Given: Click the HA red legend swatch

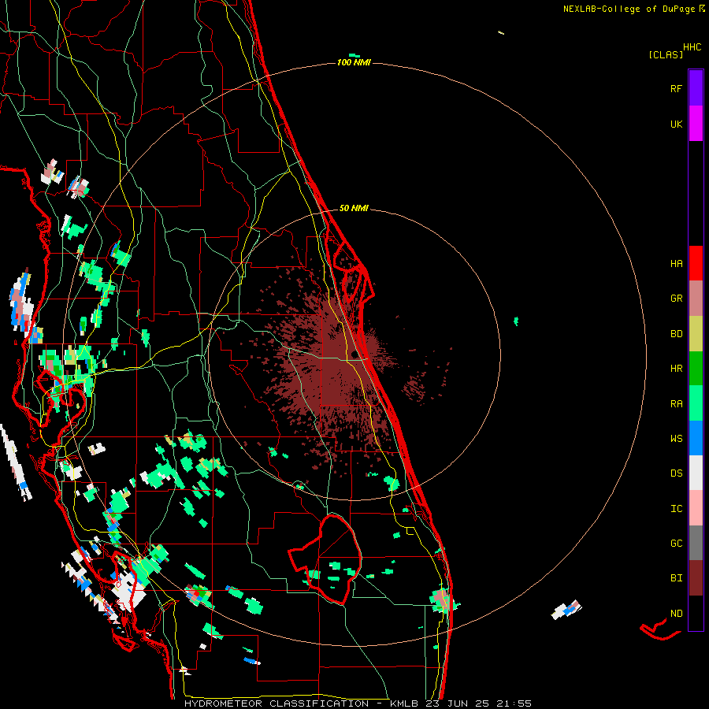Looking at the screenshot, I should (696, 263).
